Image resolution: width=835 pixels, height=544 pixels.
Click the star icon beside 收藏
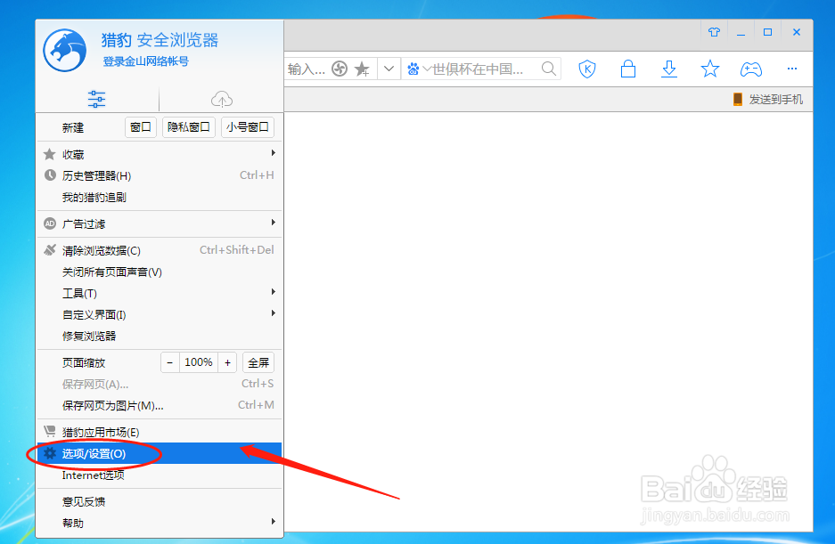pyautogui.click(x=50, y=154)
